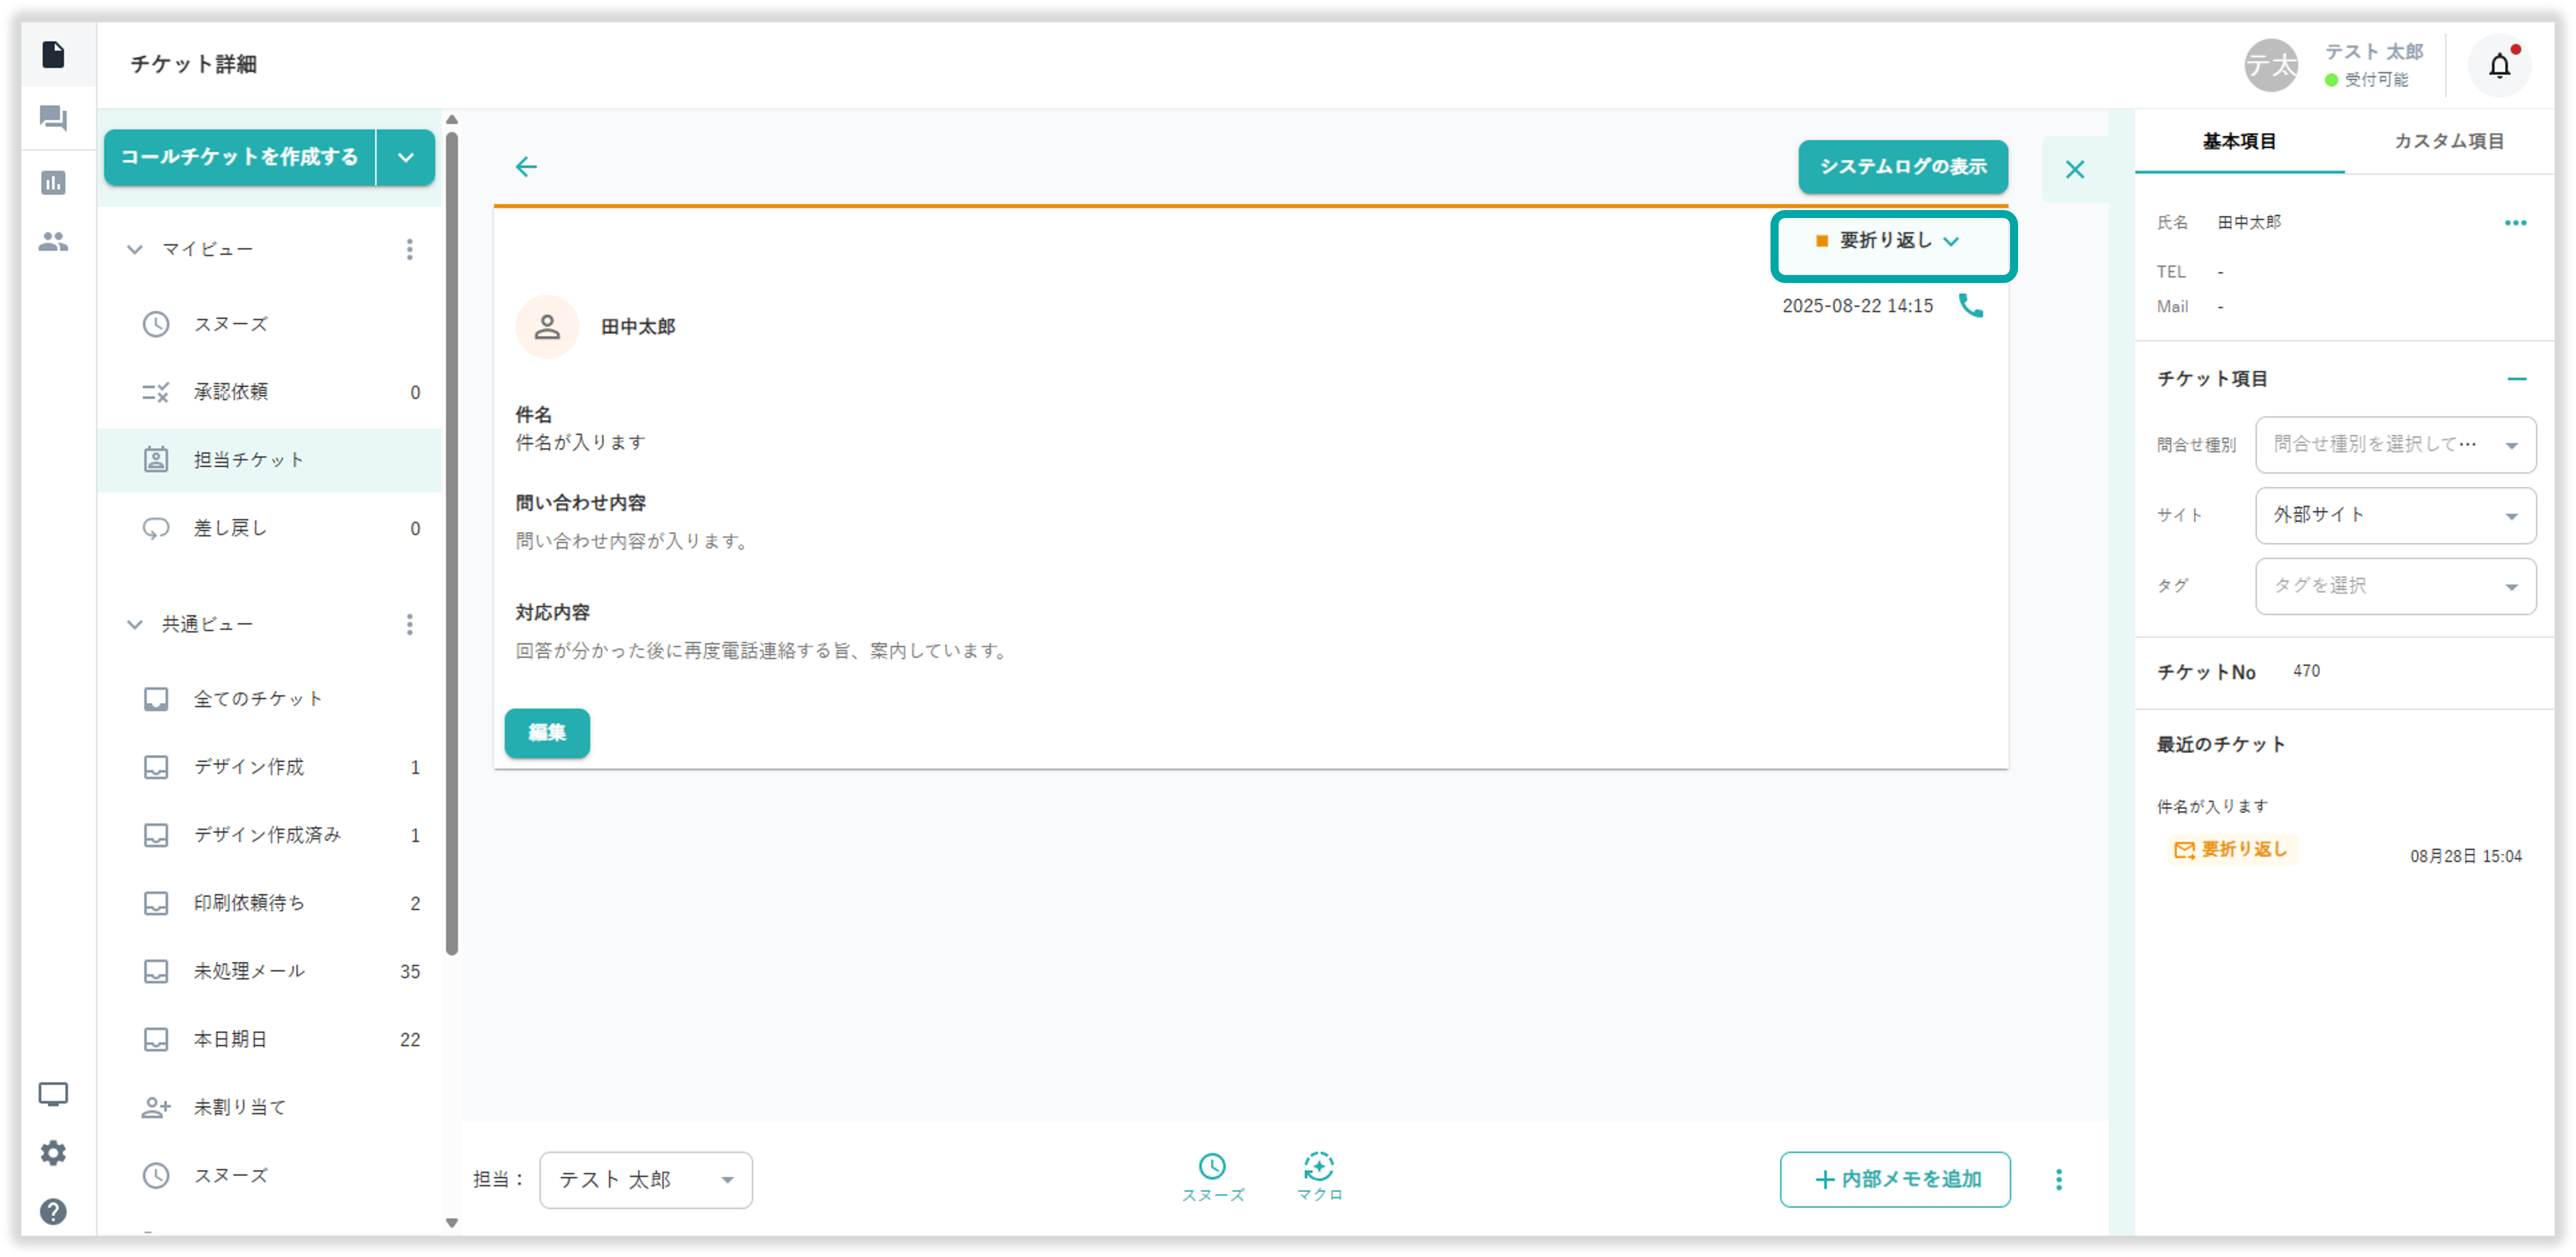The width and height of the screenshot is (2576, 1257).
Task: Click the back arrow icon
Action: coord(526,167)
